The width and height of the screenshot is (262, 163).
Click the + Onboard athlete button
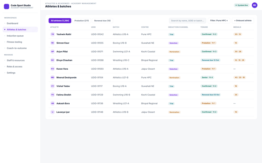click(243, 21)
